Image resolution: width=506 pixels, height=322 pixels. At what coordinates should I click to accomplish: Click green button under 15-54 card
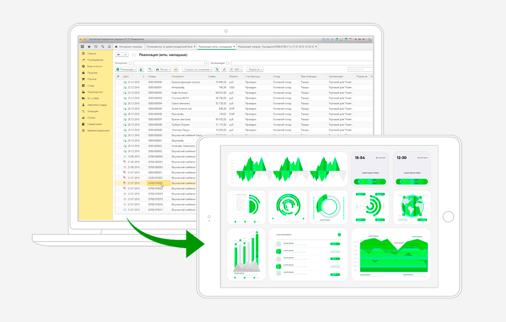pyautogui.click(x=370, y=182)
